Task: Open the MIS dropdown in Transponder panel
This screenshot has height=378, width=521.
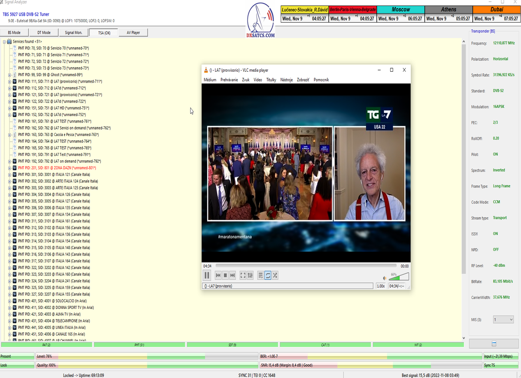Action: tap(503, 319)
